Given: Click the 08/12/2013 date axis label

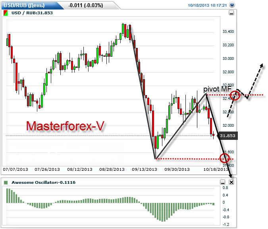Looking at the screenshot, I should 80,169.
